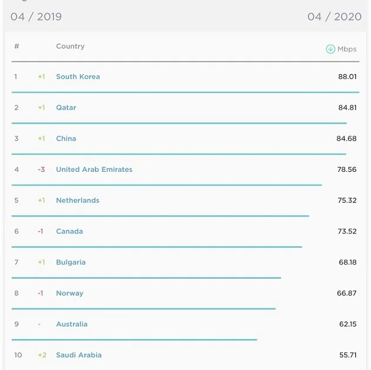371x370 pixels.
Task: Click the Netherlands country link
Action: [78, 201]
